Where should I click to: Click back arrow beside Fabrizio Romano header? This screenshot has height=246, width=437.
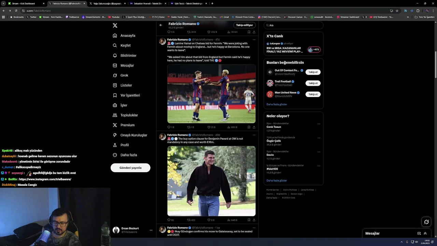[x=161, y=25]
